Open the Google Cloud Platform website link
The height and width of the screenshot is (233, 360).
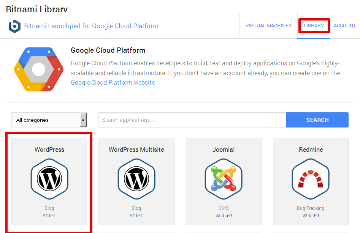(113, 82)
